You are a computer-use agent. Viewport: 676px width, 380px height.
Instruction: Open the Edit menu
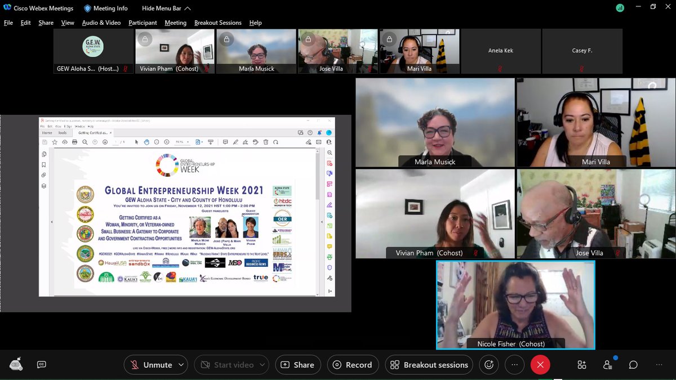(26, 23)
